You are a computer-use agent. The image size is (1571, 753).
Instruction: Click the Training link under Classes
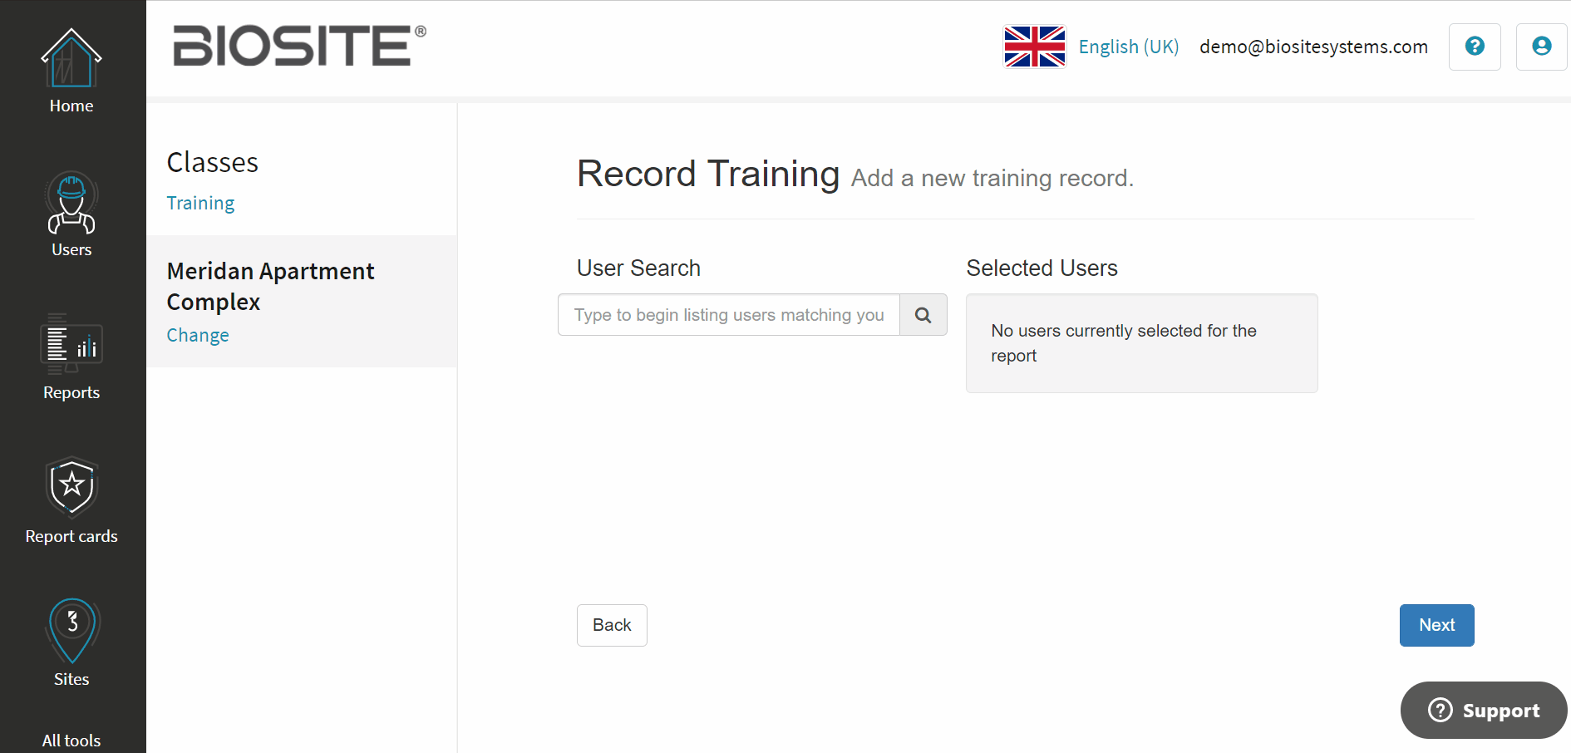point(200,204)
